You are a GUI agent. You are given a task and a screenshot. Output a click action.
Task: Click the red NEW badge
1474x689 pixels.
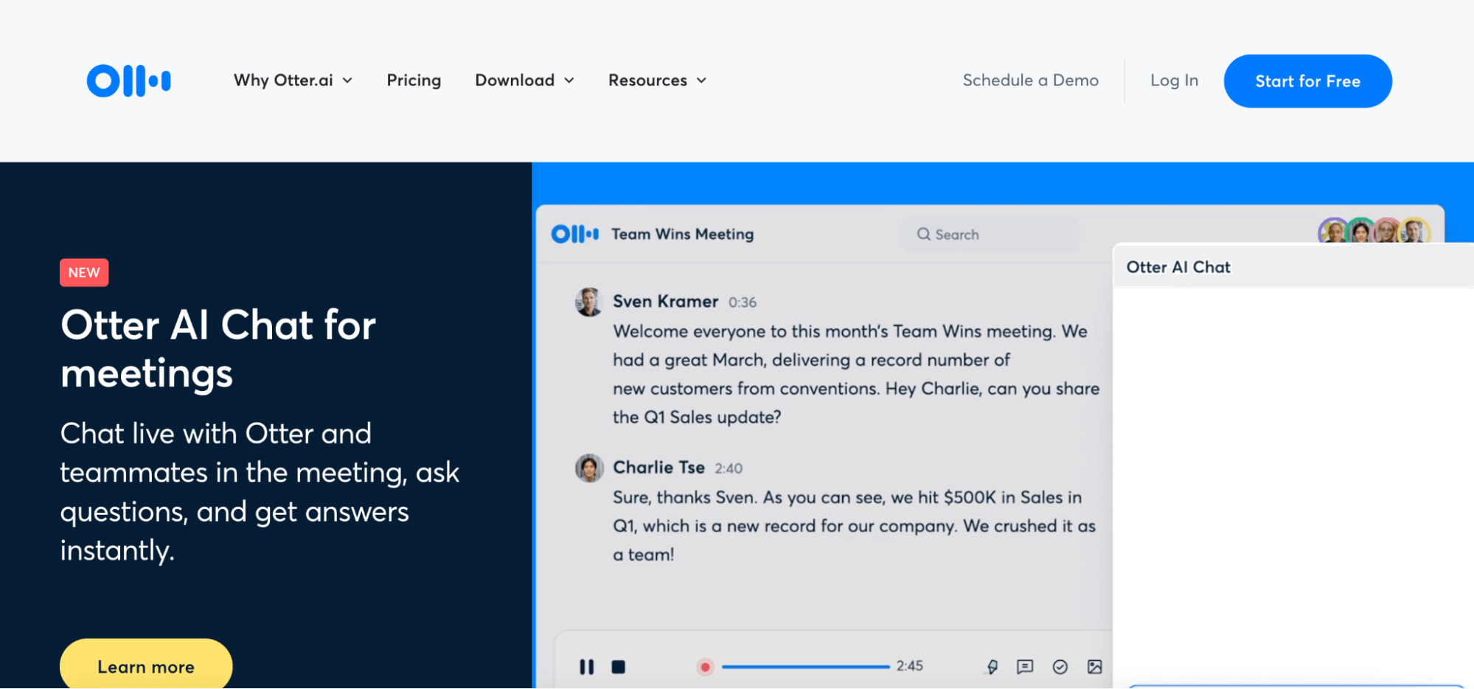84,272
